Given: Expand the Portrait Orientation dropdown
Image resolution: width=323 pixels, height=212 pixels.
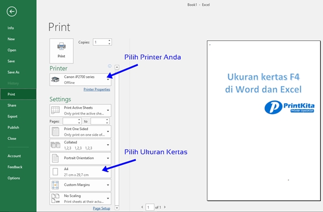Looking at the screenshot, I should click(x=80, y=158).
